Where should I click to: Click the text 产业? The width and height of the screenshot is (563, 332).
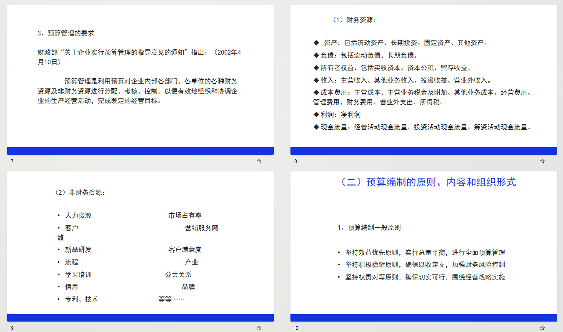tap(192, 262)
